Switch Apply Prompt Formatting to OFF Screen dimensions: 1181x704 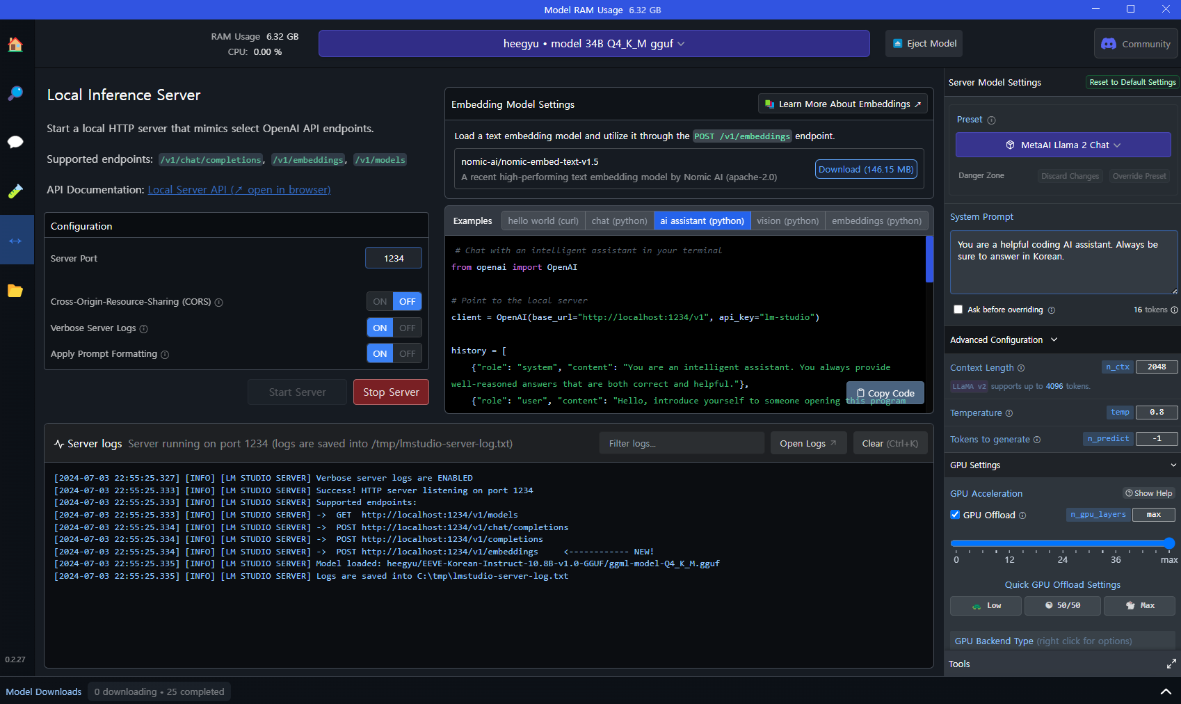coord(408,353)
